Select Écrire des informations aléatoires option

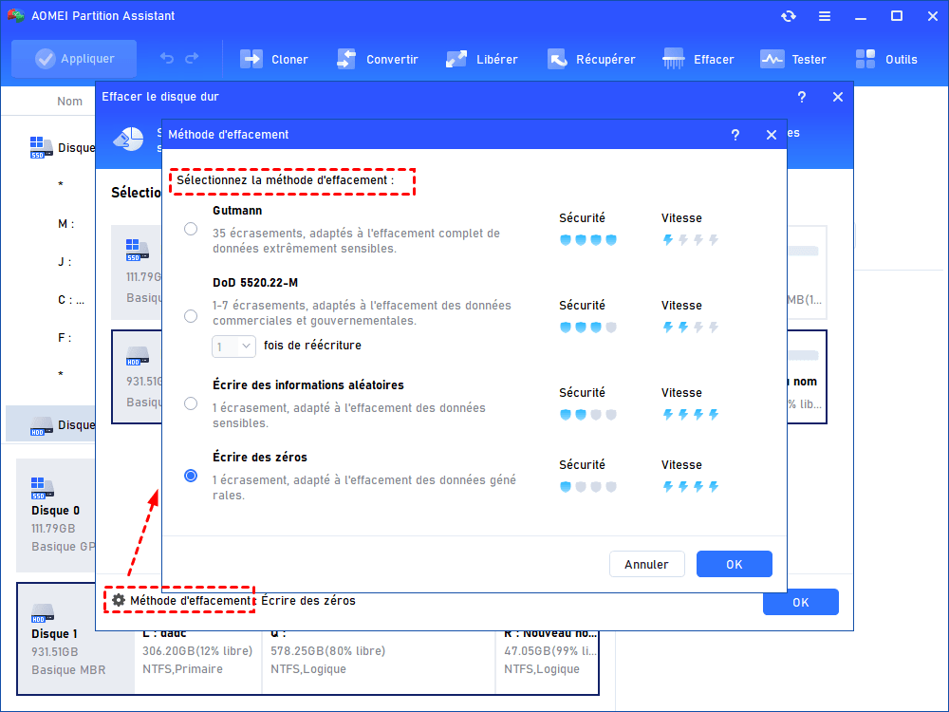click(191, 403)
